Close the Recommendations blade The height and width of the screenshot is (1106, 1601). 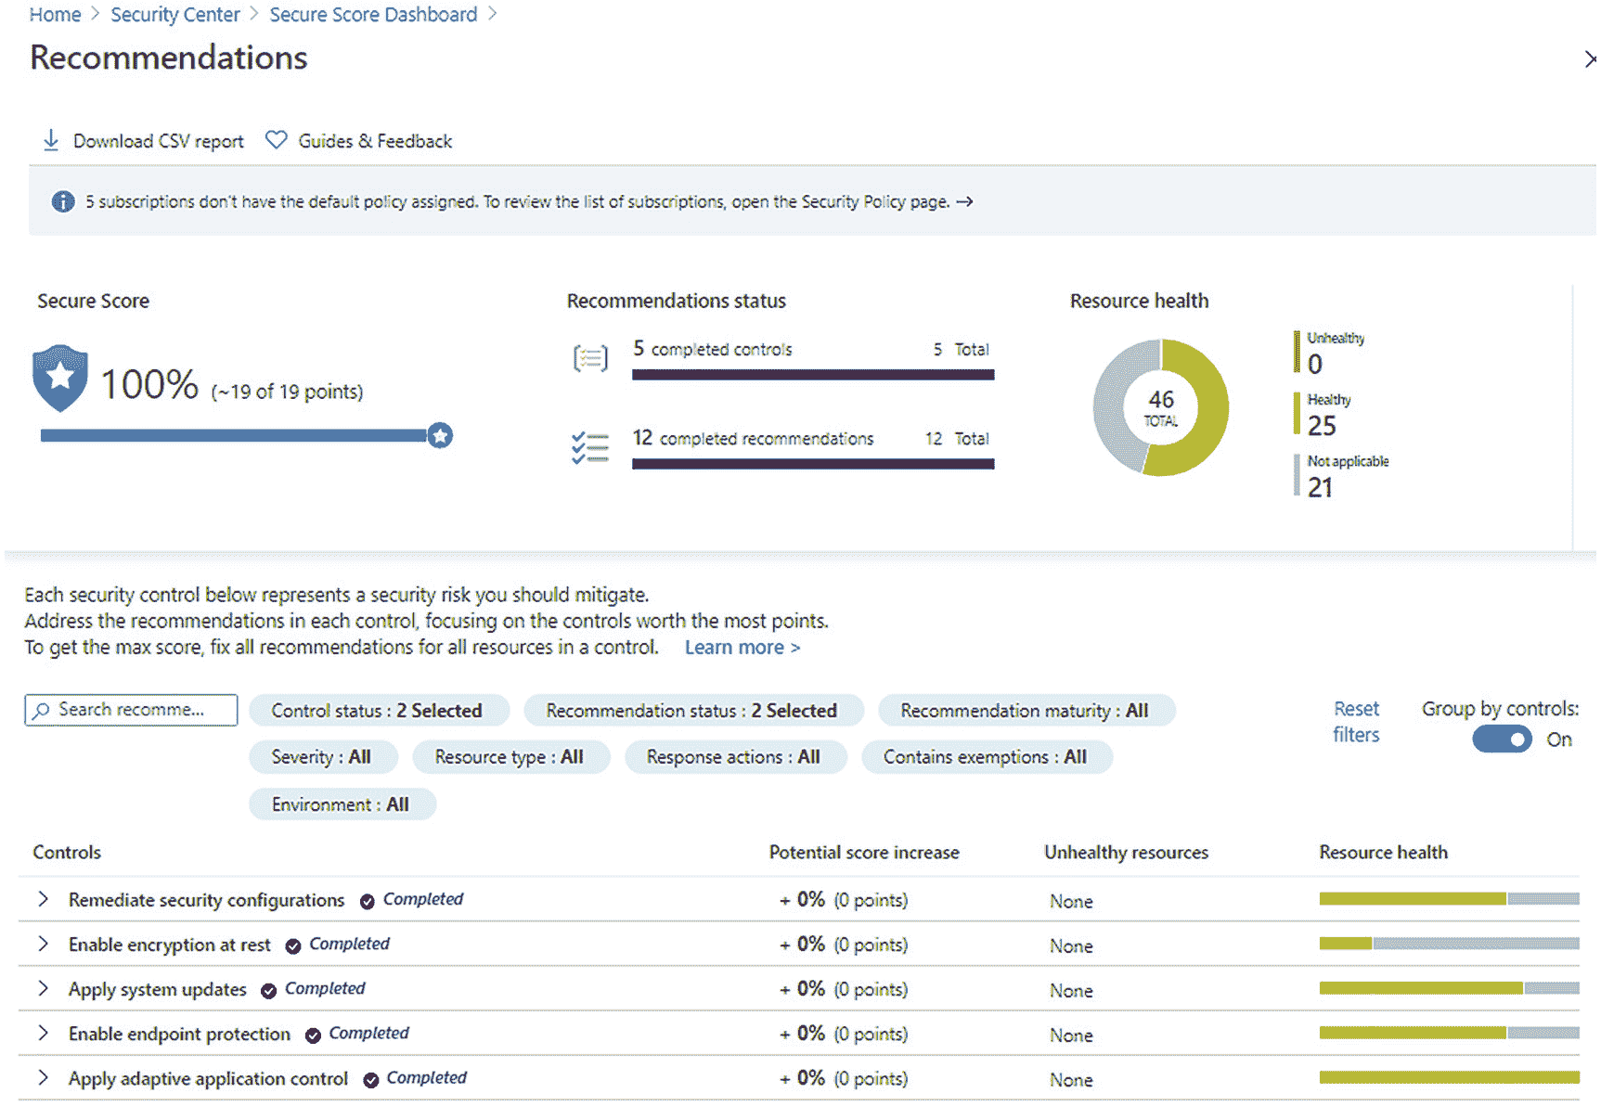coord(1590,59)
